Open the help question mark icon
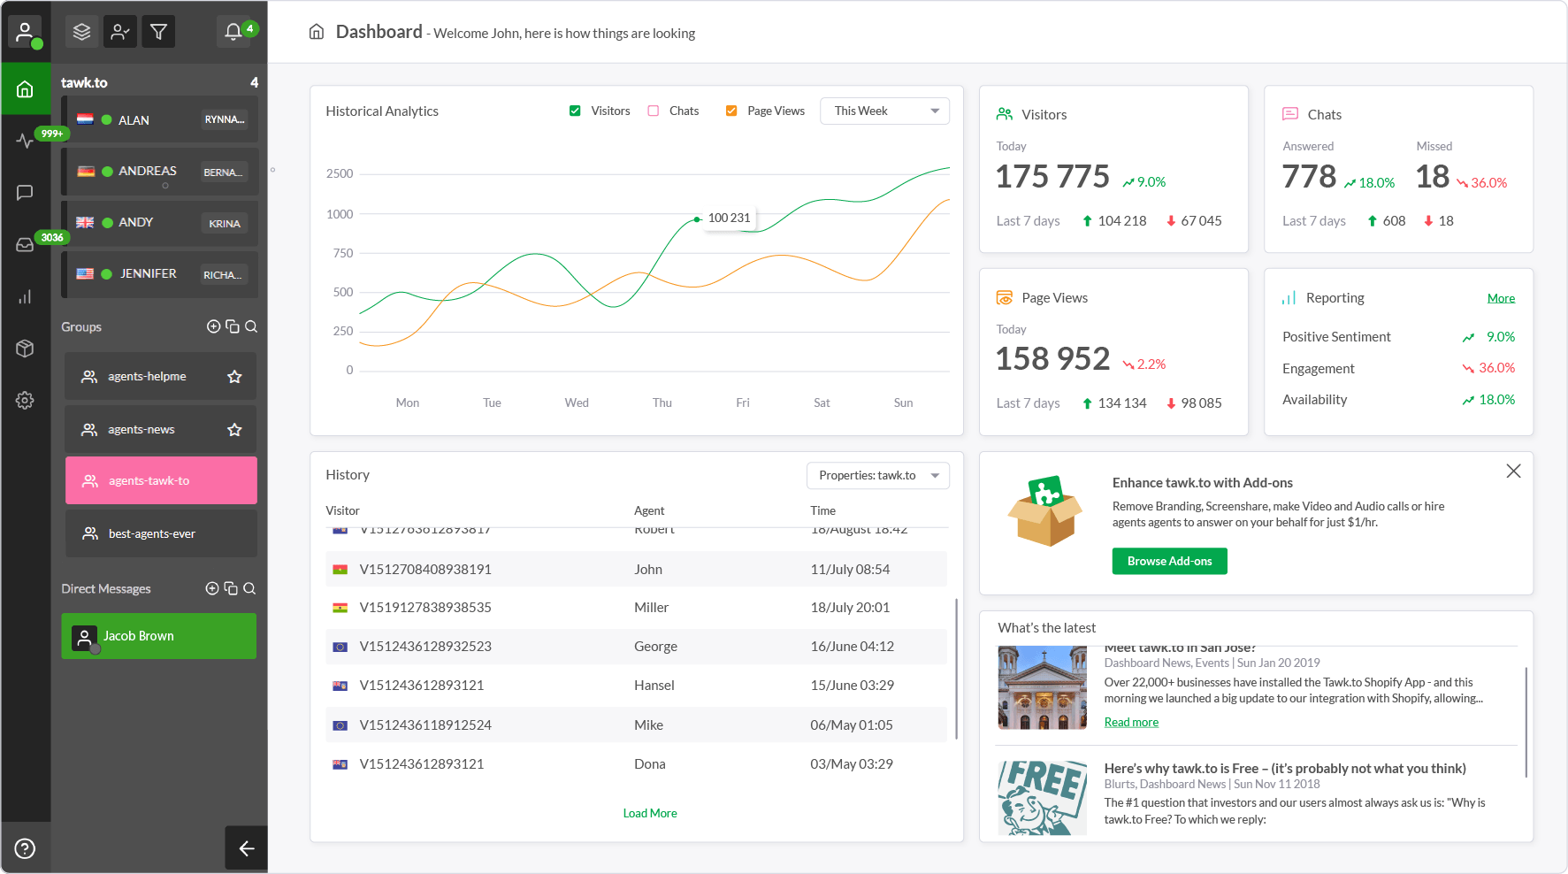Image resolution: width=1568 pixels, height=874 pixels. point(25,848)
